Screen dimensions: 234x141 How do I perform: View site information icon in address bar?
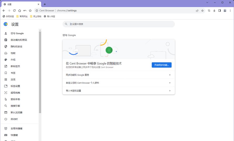(x=37, y=11)
